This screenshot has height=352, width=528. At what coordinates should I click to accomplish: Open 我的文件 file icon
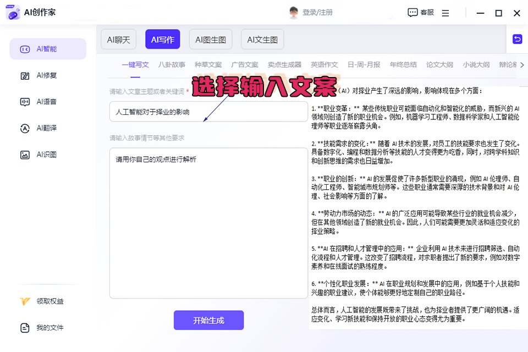(x=25, y=328)
